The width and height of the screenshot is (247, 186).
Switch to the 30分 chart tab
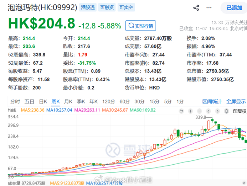[140, 102]
